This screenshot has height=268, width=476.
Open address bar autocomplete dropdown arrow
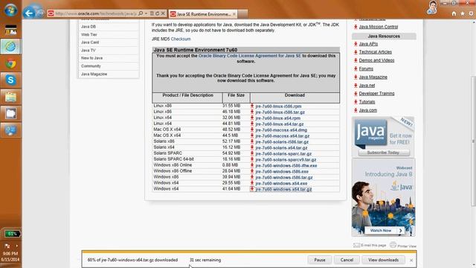[146, 13]
